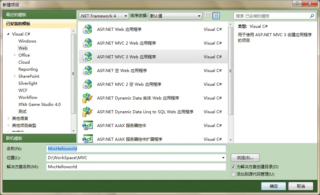The image size is (320, 195).
Task: Click the 解决方案名称 input field
Action: pos(136,167)
